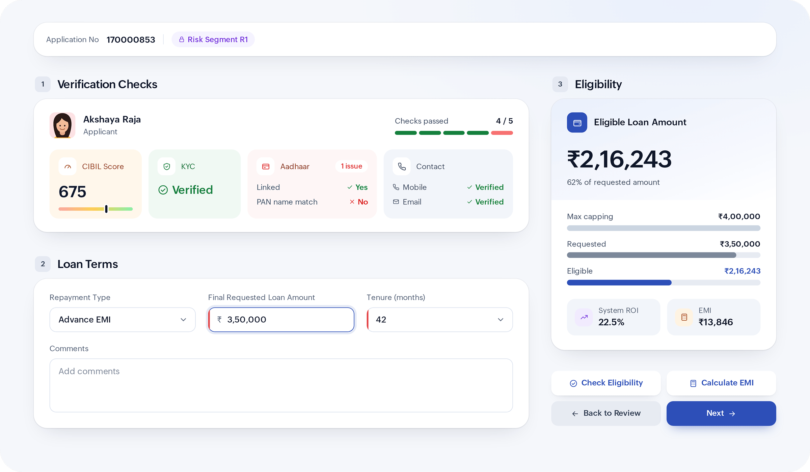Click the System ROI value 22.5%

(611, 322)
